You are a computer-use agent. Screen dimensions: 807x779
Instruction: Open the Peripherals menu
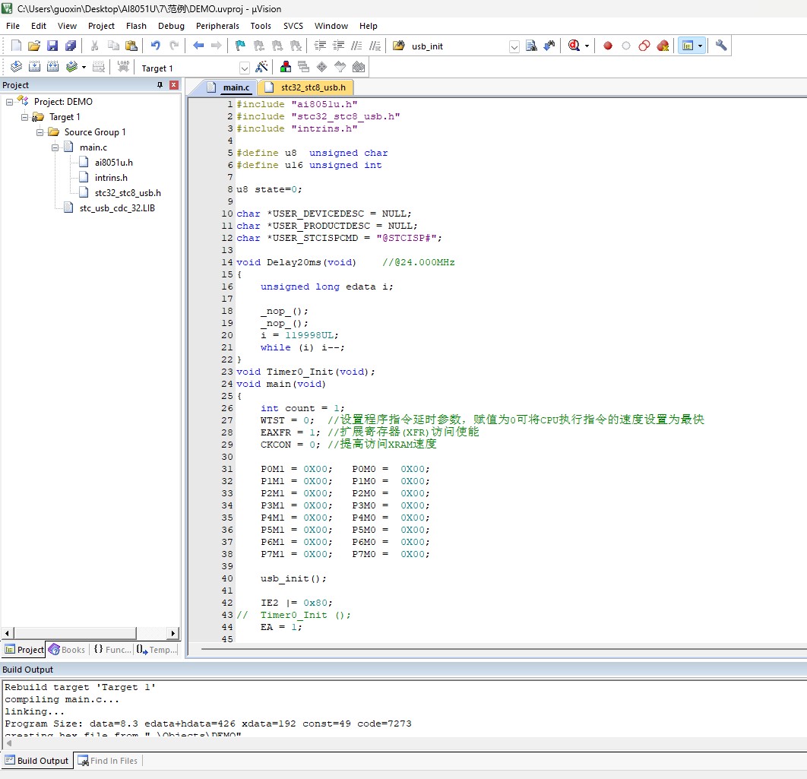[217, 26]
